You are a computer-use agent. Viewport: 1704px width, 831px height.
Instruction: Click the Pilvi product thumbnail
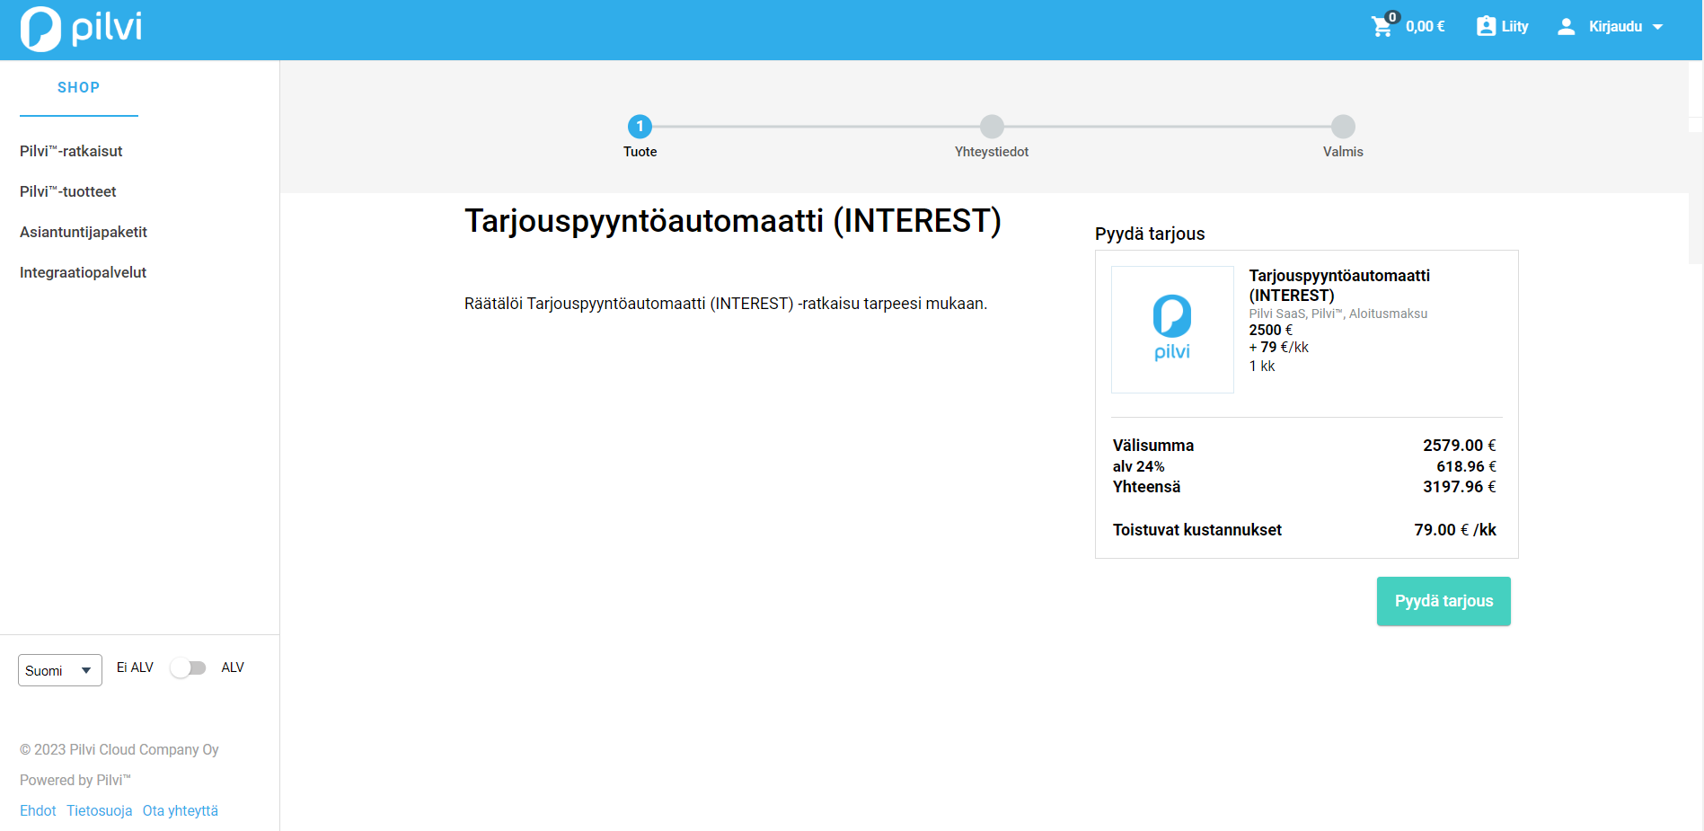[x=1172, y=330]
